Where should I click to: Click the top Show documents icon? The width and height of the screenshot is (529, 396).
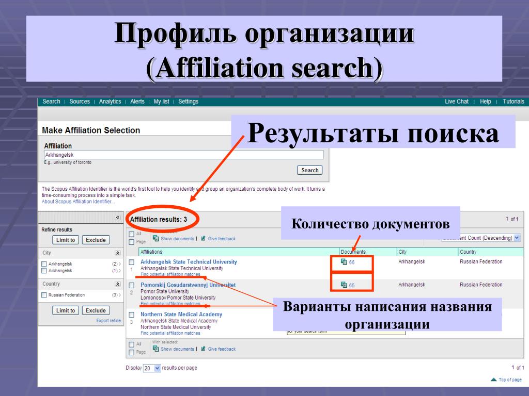(x=156, y=238)
